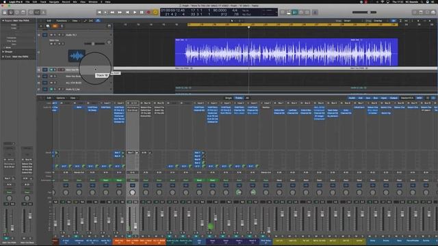Open mixer View dropdown
The height and width of the screenshot is (246, 438).
(x=73, y=98)
